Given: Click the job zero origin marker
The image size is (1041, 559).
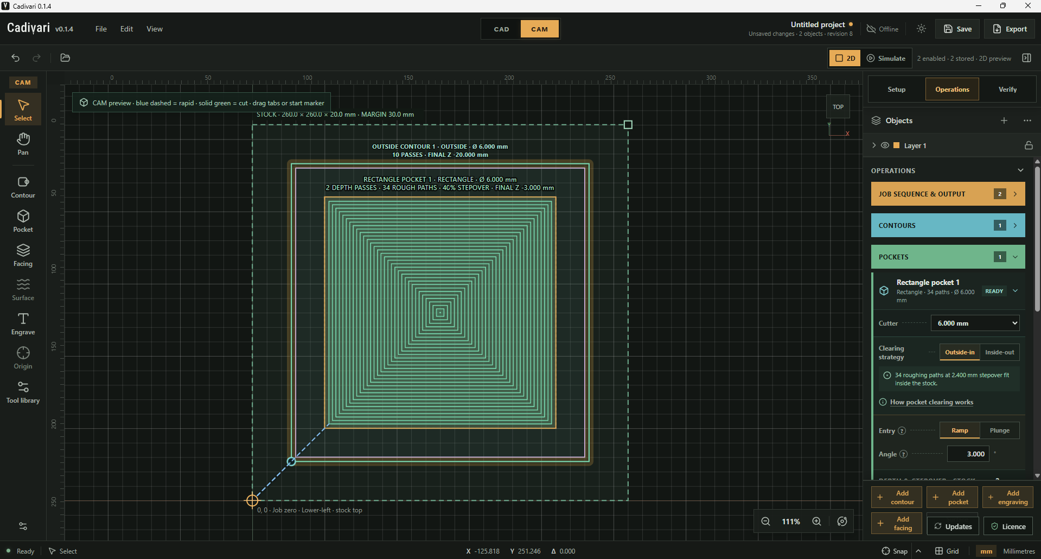Looking at the screenshot, I should (252, 500).
